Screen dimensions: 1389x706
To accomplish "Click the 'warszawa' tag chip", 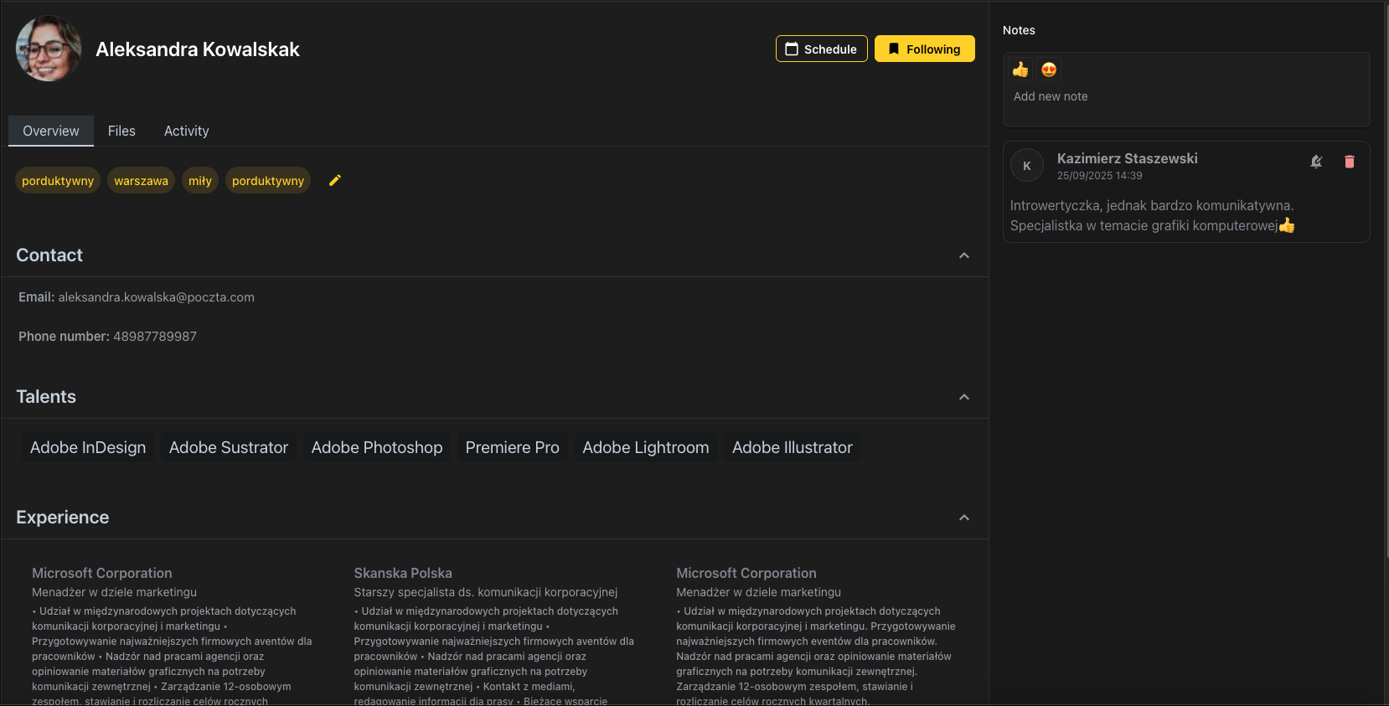I will click(141, 181).
